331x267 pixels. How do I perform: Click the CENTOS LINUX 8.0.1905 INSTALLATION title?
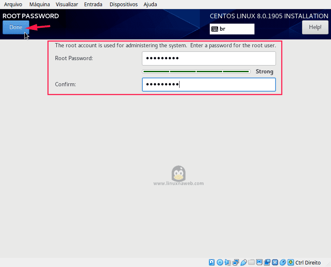pyautogui.click(x=269, y=16)
